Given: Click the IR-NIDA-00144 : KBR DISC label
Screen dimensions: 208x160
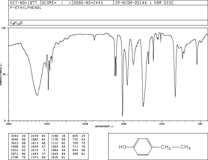Looking at the screenshot, I should point(144,3).
